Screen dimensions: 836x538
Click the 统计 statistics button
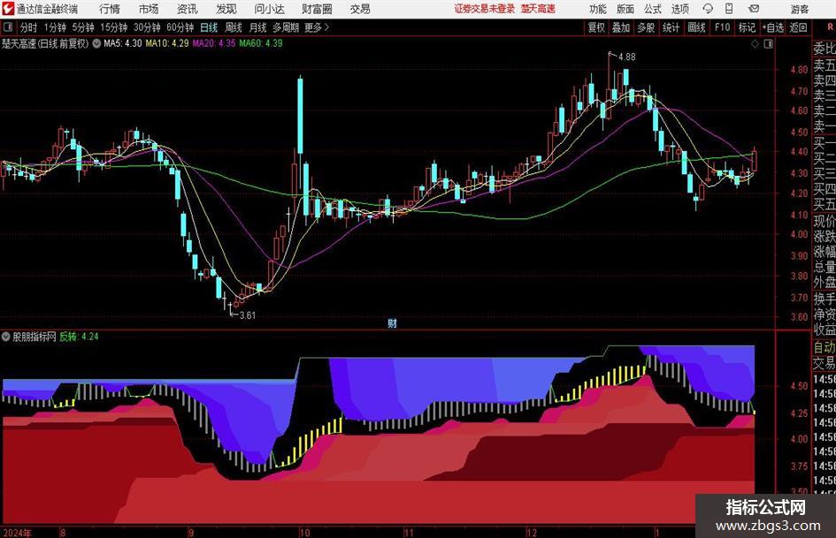point(671,27)
